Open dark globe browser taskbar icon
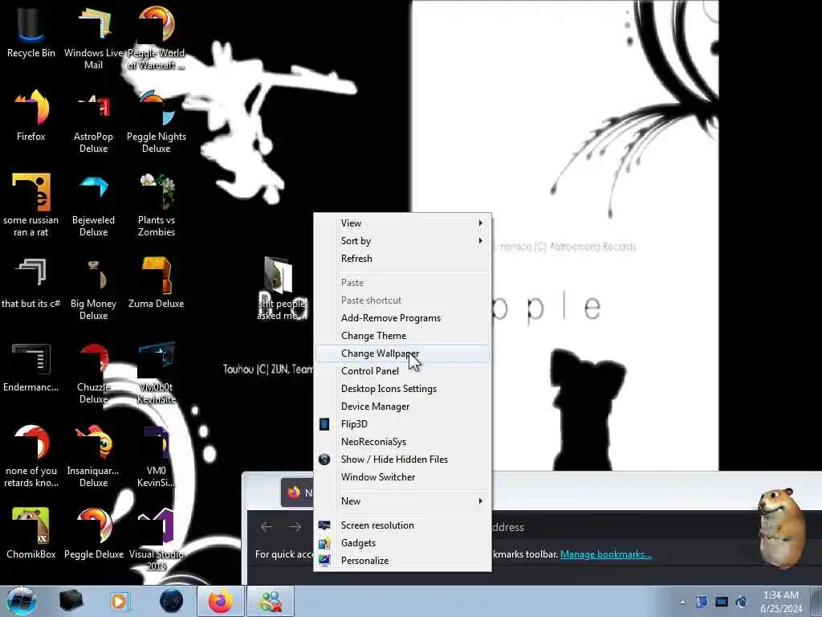Viewport: 822px width, 617px height. [172, 601]
